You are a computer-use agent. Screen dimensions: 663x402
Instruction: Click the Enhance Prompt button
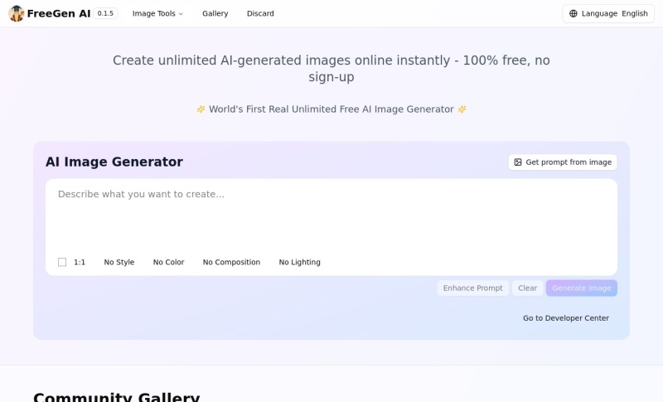(x=473, y=288)
